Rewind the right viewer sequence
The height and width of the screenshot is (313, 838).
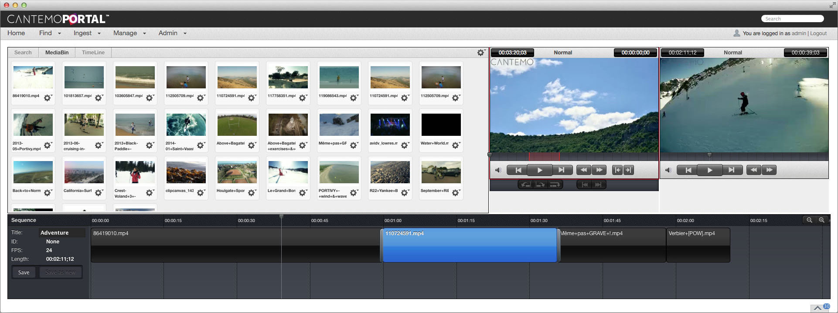click(754, 170)
